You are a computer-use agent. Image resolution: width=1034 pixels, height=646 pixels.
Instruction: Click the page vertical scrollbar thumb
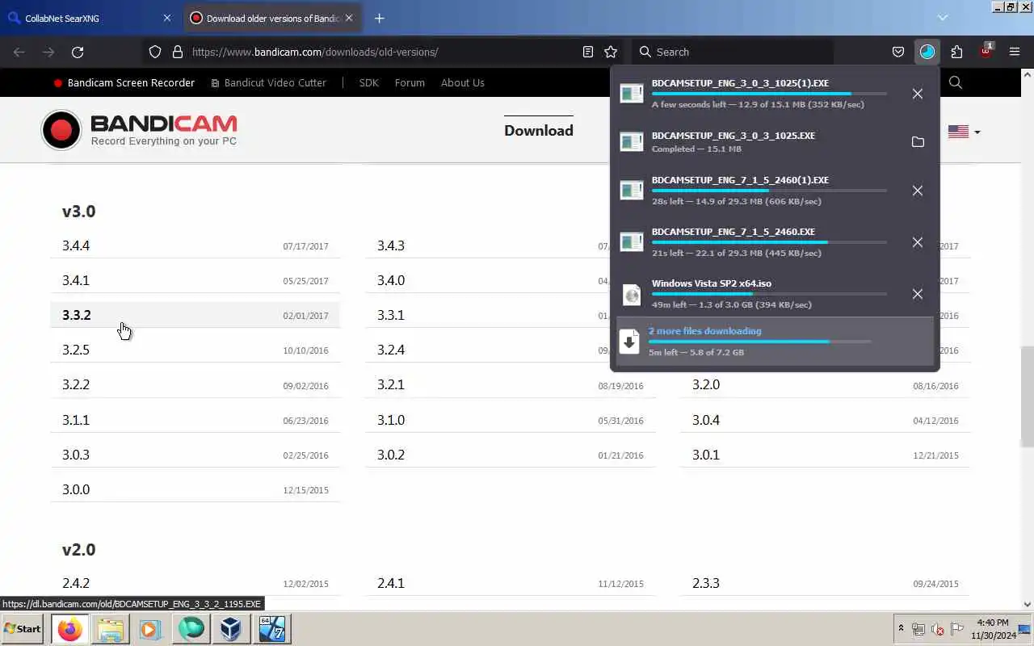(1027, 396)
